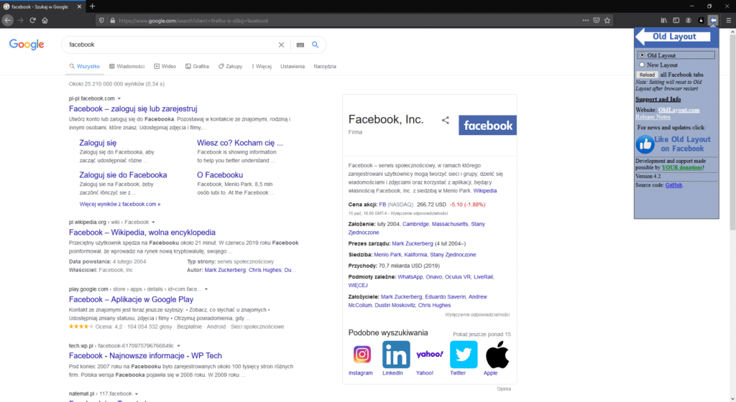
Task: Open Mark Zuckerberg link next to Prezes zarządu
Action: pyautogui.click(x=412, y=243)
